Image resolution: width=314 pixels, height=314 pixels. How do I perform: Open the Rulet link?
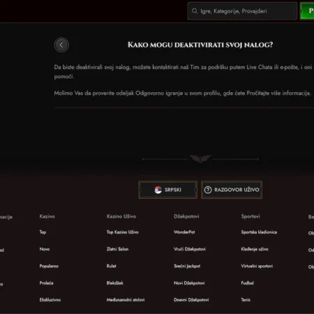(x=111, y=266)
